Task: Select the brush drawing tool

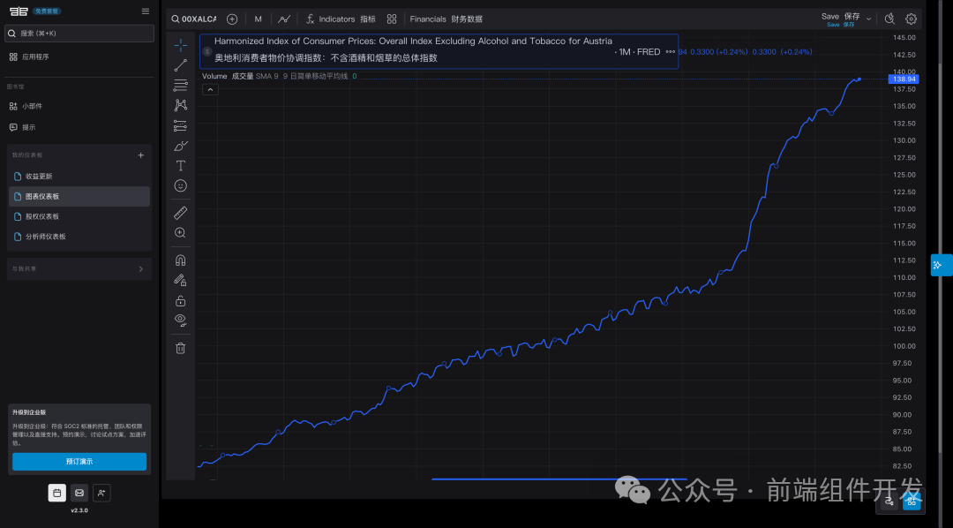Action: click(x=181, y=146)
